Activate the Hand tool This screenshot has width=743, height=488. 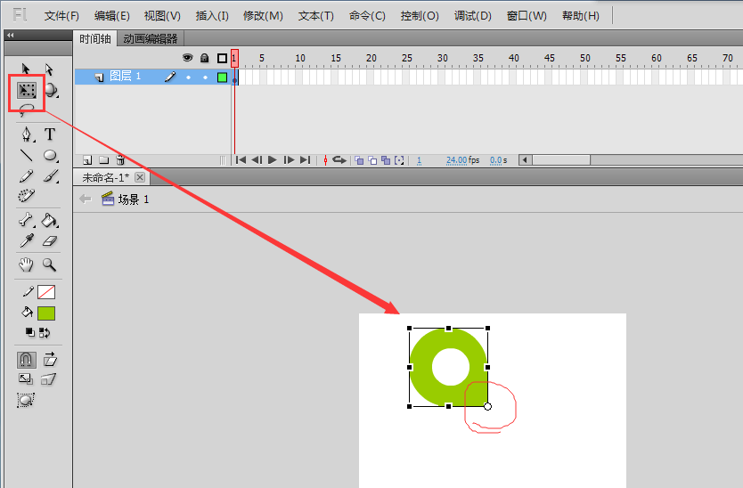click(x=26, y=264)
